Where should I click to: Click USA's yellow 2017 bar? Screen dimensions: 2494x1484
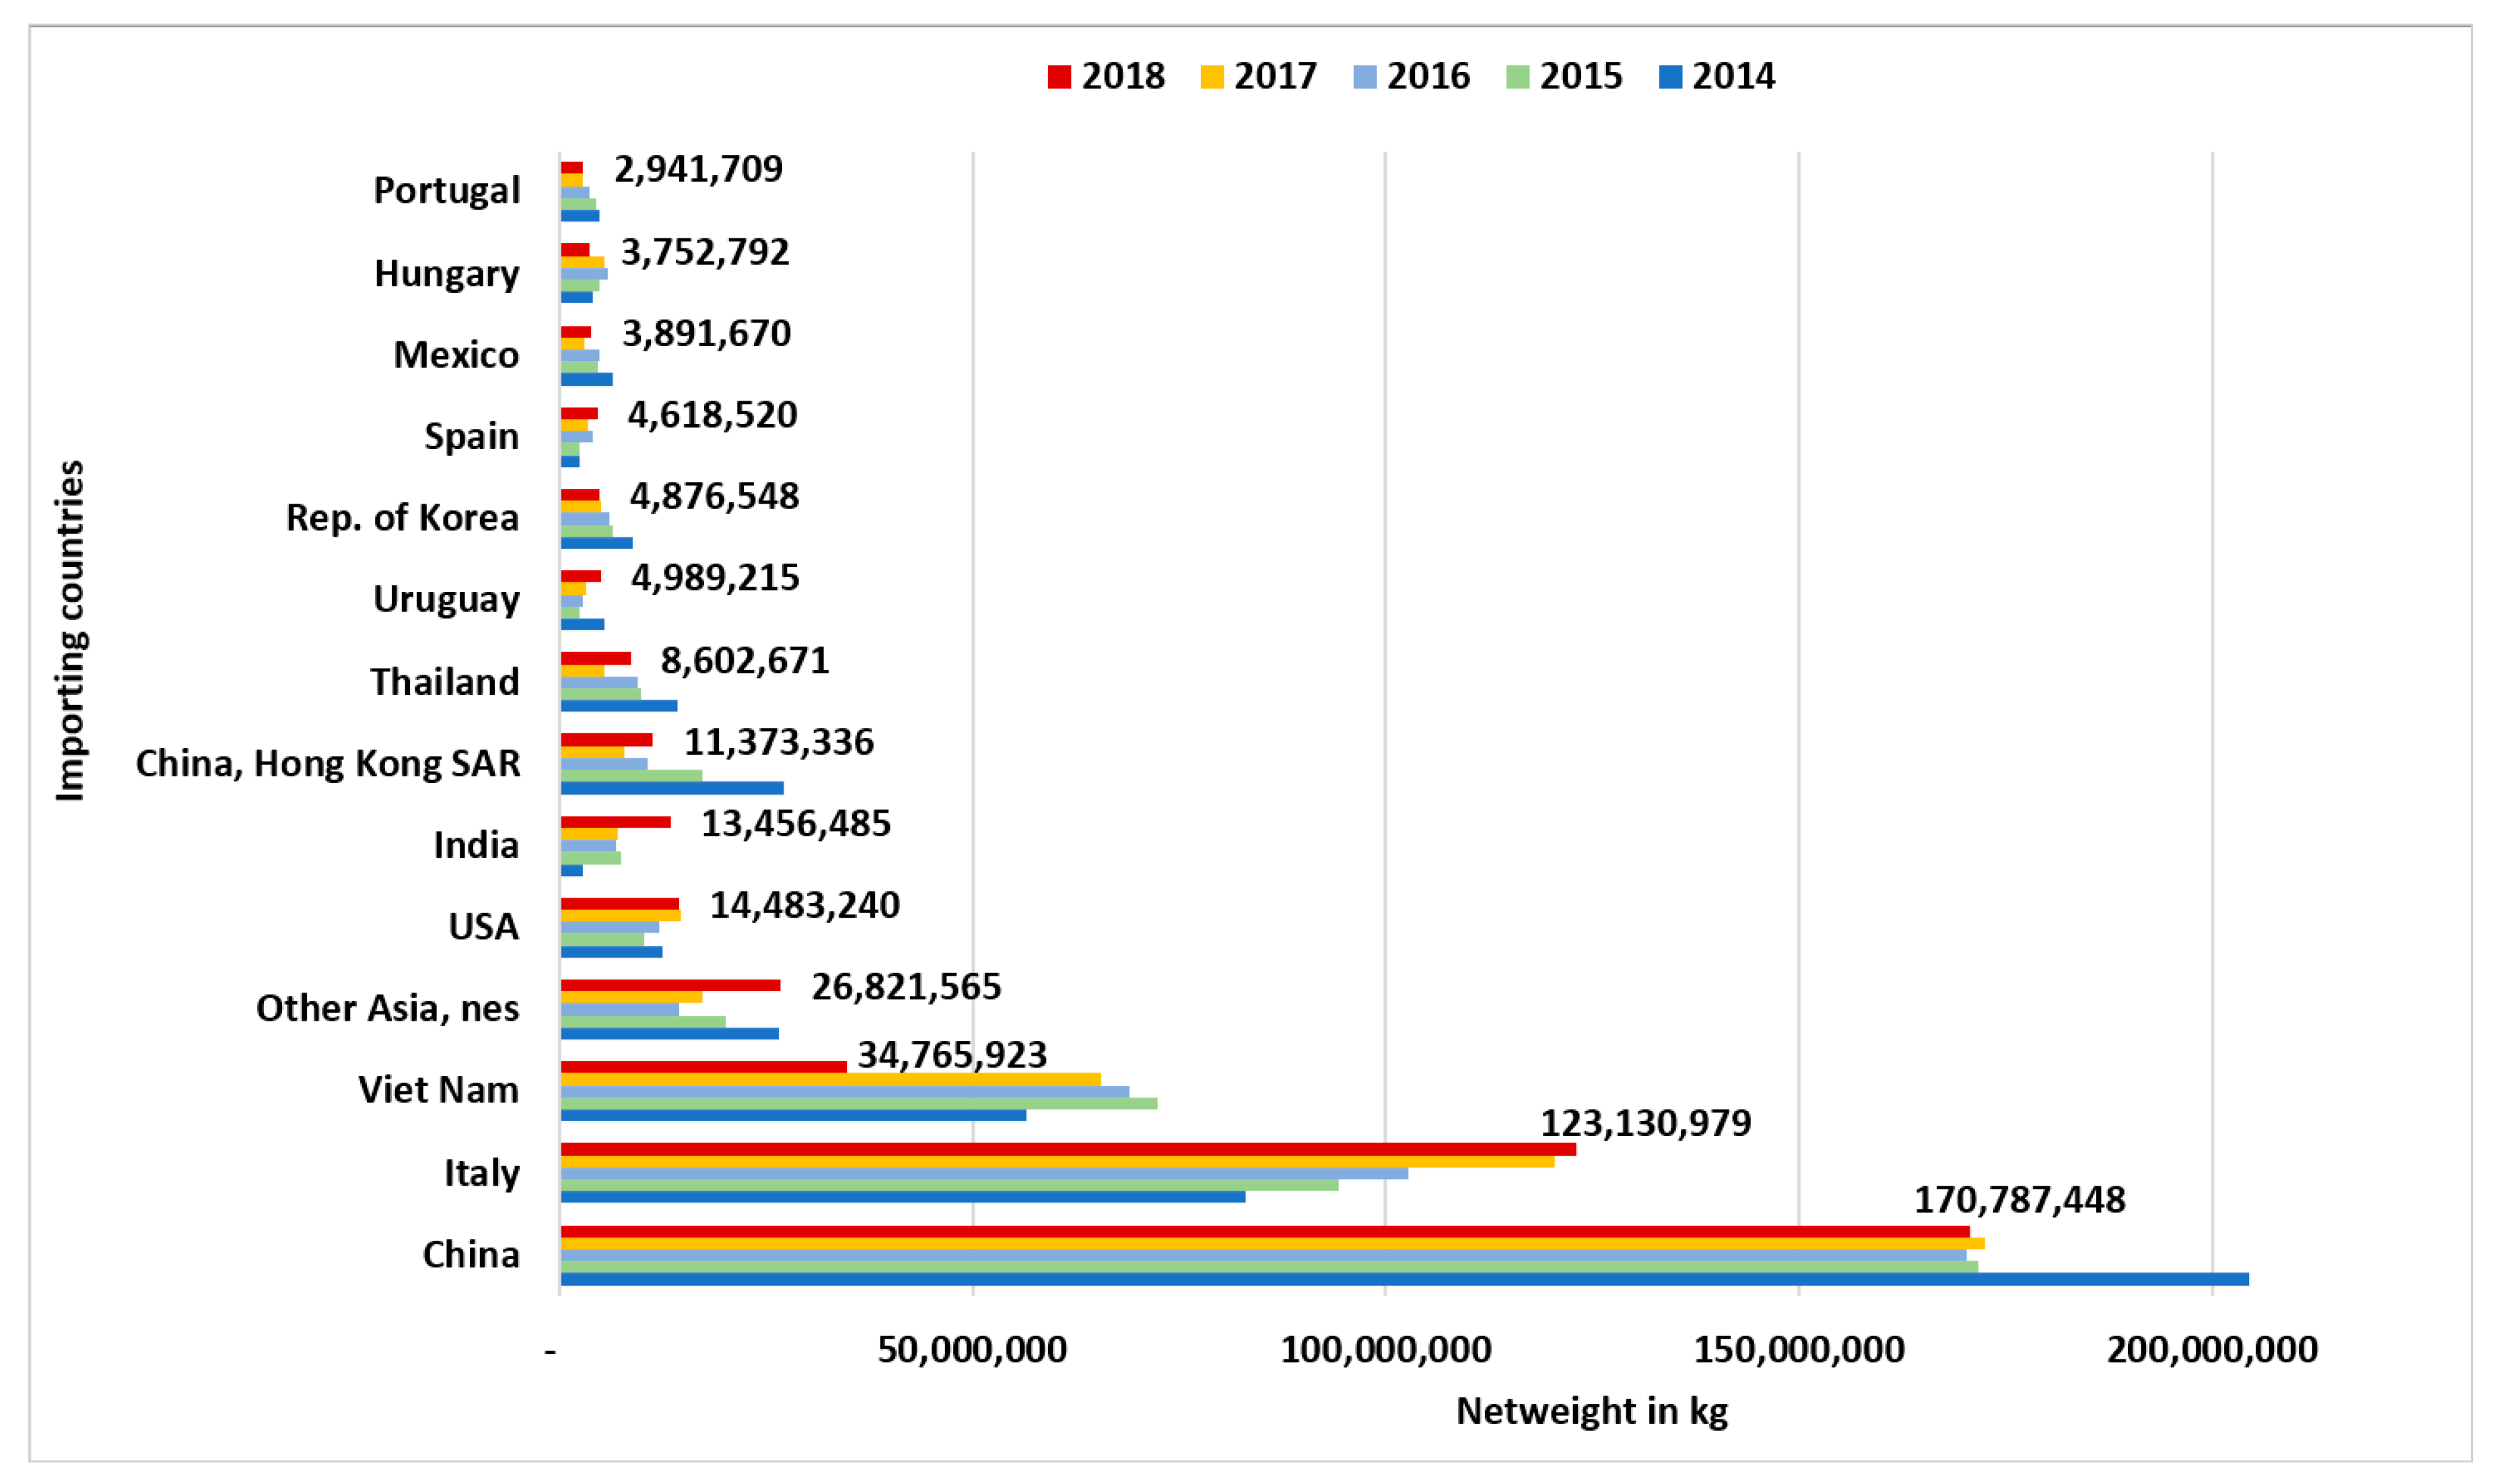[x=621, y=916]
